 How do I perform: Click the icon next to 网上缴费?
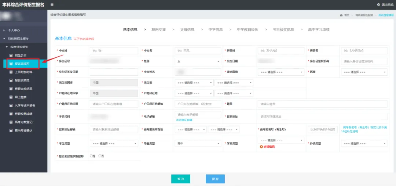(x=11, y=97)
